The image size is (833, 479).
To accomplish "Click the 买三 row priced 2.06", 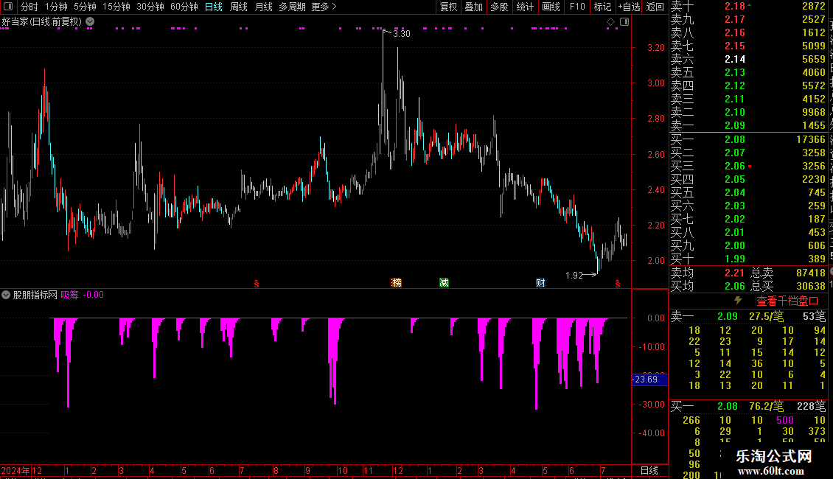I will pyautogui.click(x=748, y=167).
